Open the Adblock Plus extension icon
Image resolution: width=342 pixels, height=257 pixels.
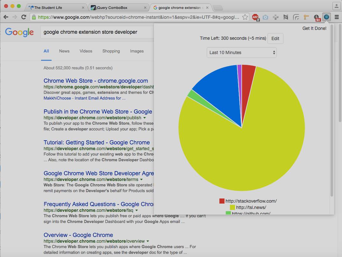[255, 17]
